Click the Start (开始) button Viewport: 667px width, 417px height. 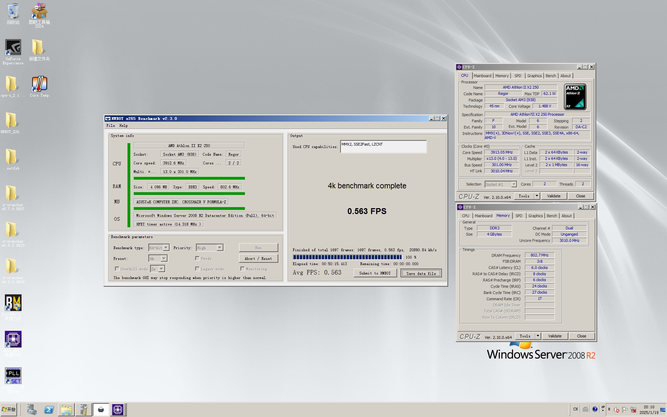[9, 409]
